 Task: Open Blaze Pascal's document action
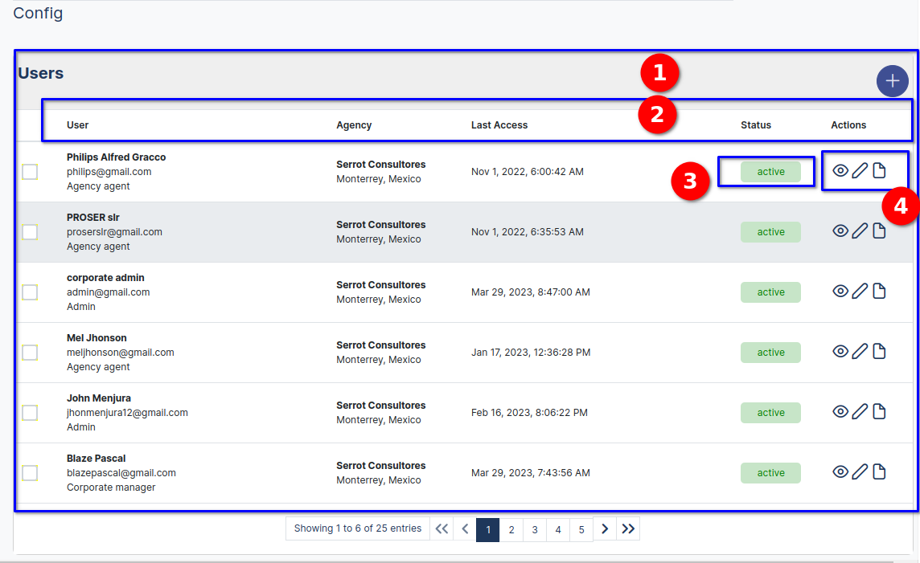pyautogui.click(x=879, y=472)
